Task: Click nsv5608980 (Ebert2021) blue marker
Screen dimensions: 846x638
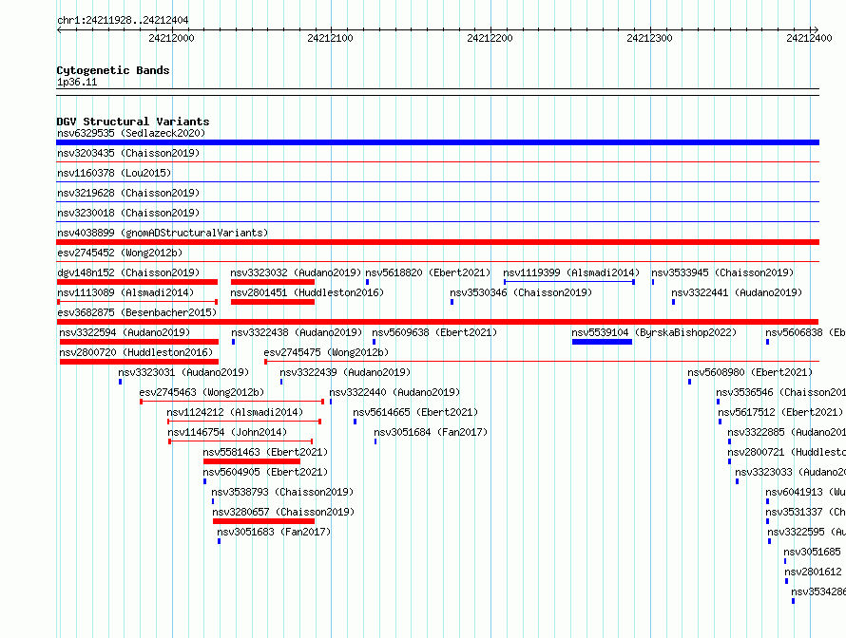Action: (x=689, y=382)
